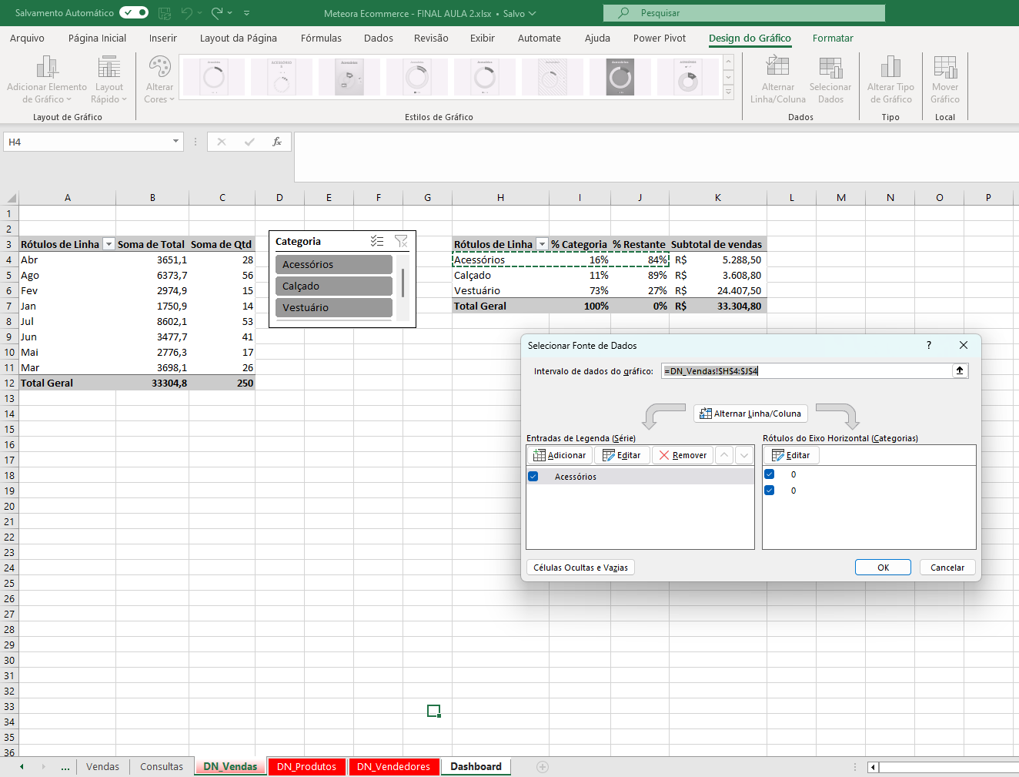The image size is (1019, 777).
Task: Switch to the Vendas sheet tab
Action: point(102,766)
